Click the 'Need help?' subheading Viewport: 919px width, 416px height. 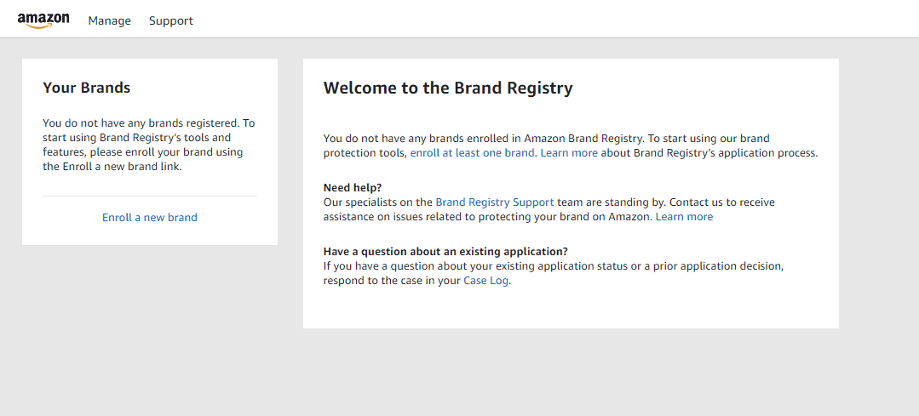pos(353,188)
